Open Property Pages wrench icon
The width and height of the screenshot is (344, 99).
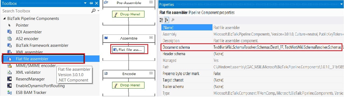pos(173,20)
